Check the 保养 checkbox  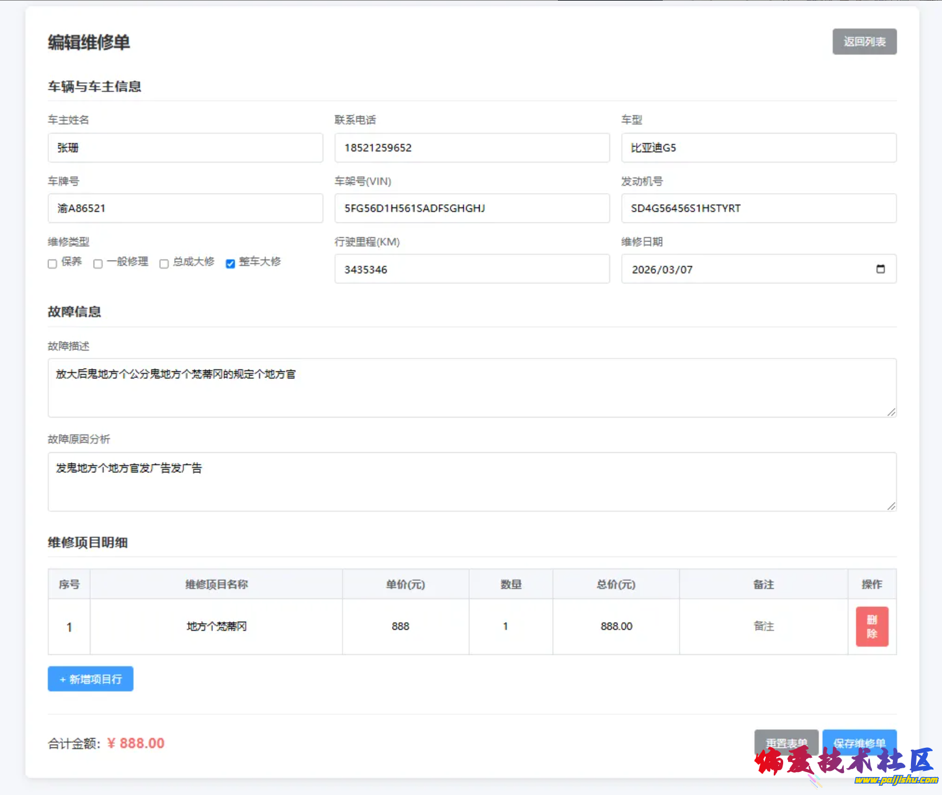click(53, 264)
